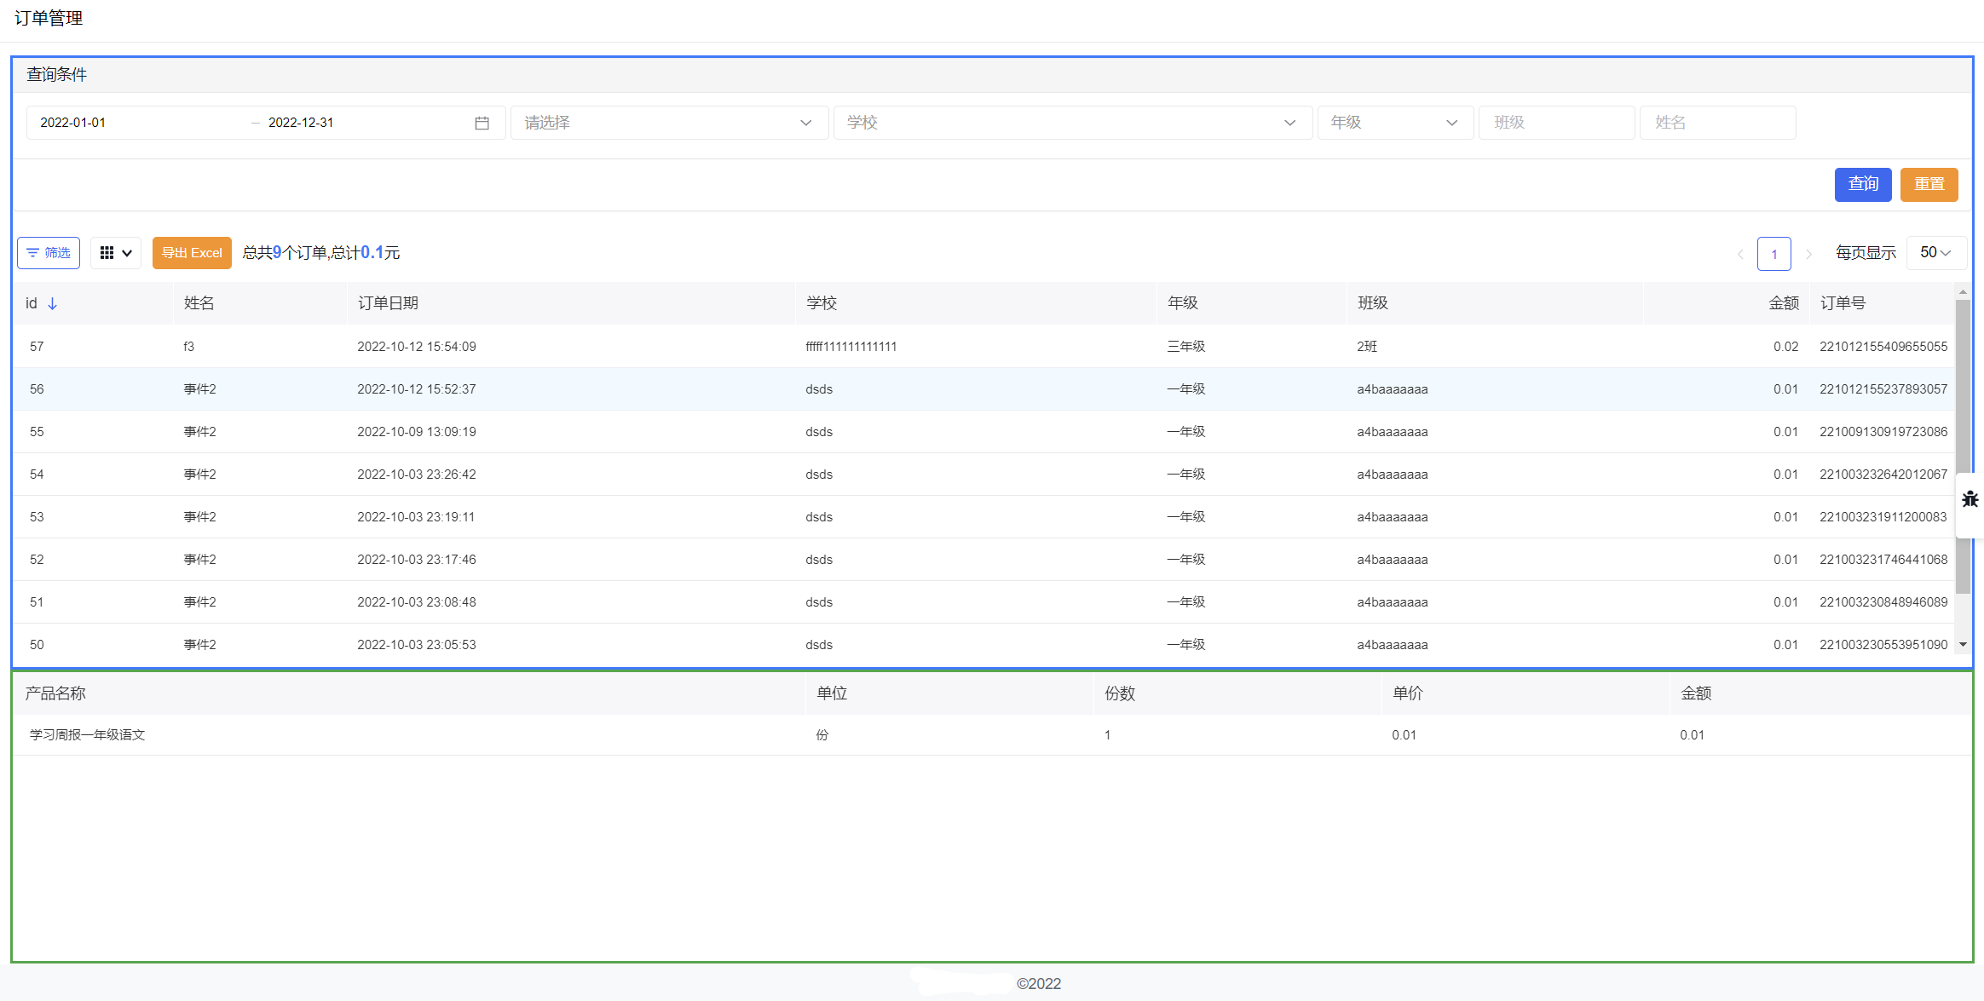
Task: Click the bug debug icon on right edge
Action: (1970, 499)
